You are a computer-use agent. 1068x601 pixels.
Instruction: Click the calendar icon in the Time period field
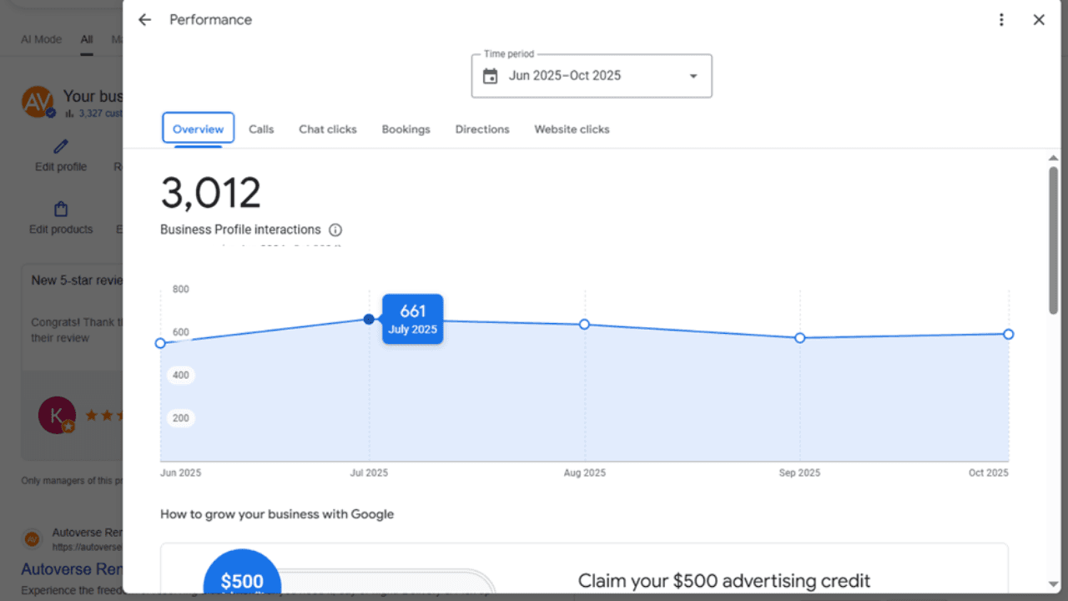tap(489, 75)
